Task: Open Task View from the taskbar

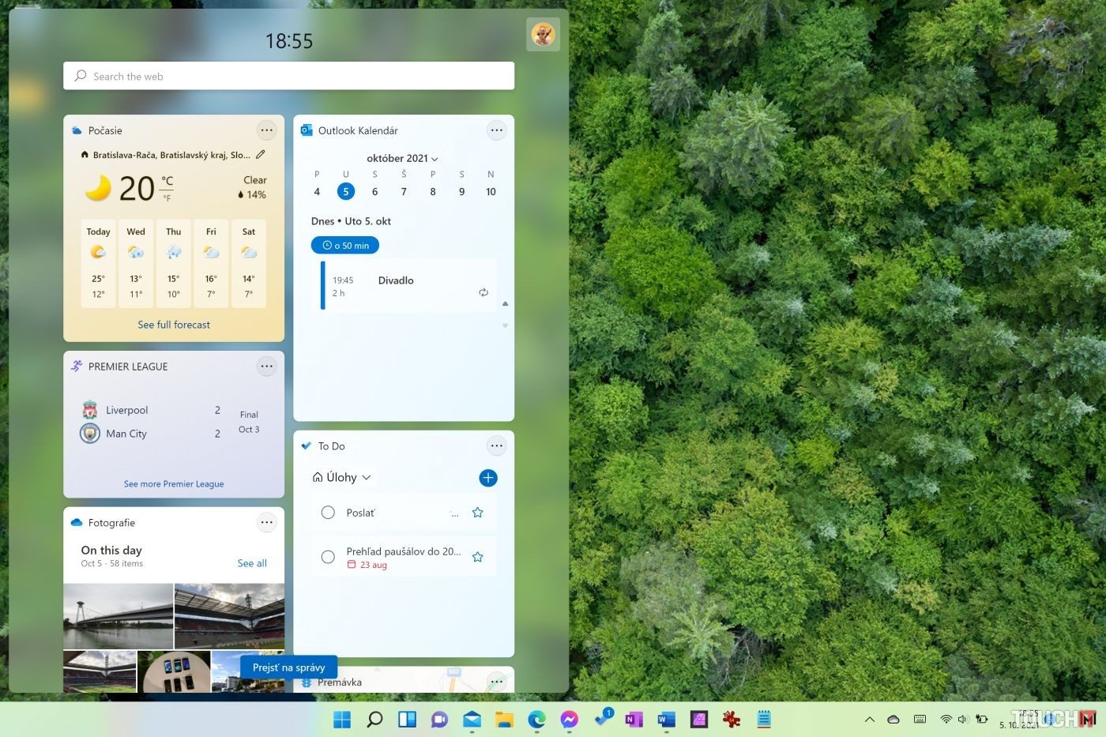Action: [x=407, y=720]
